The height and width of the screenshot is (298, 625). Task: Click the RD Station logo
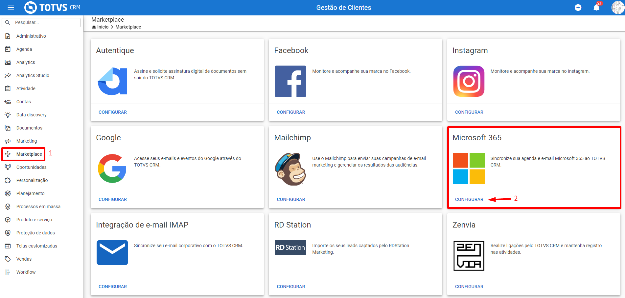[290, 248]
